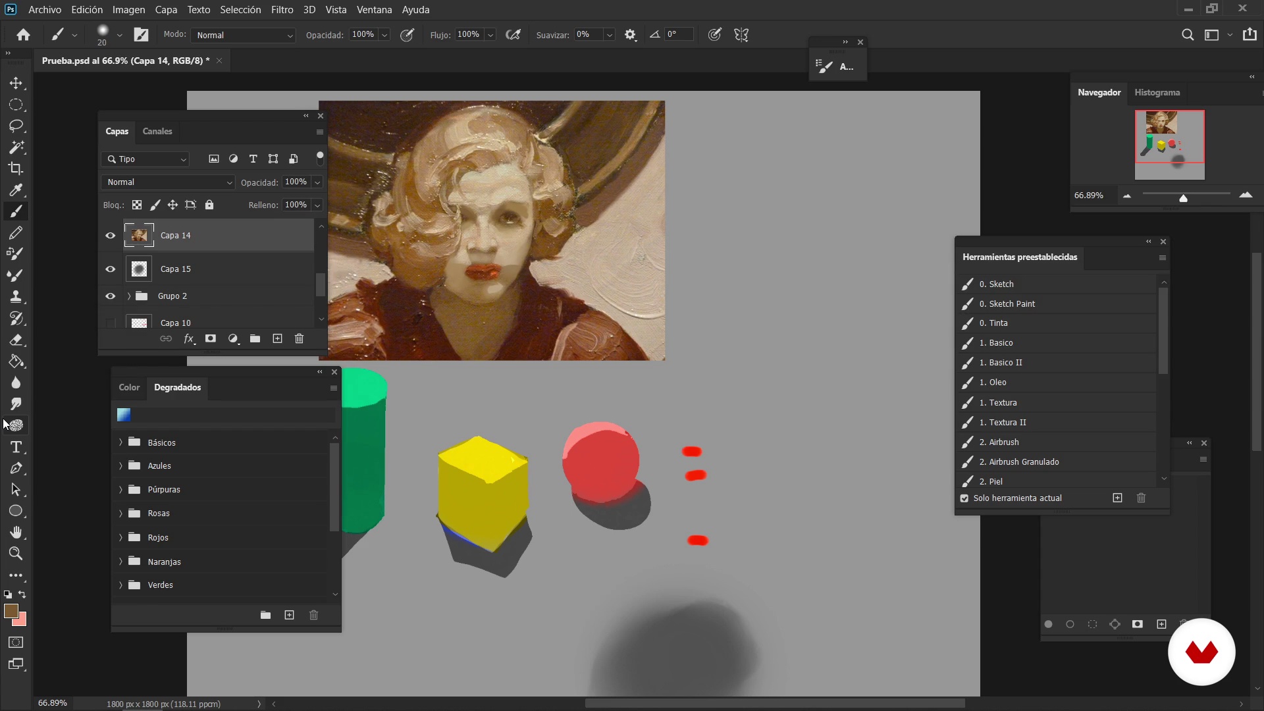Open the Imagen menu
1264x711 pixels.
click(128, 10)
